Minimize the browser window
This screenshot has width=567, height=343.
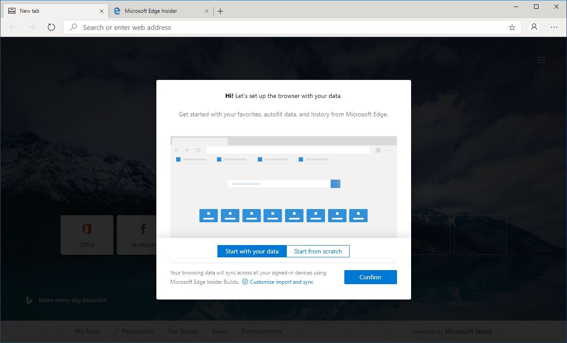pos(516,7)
